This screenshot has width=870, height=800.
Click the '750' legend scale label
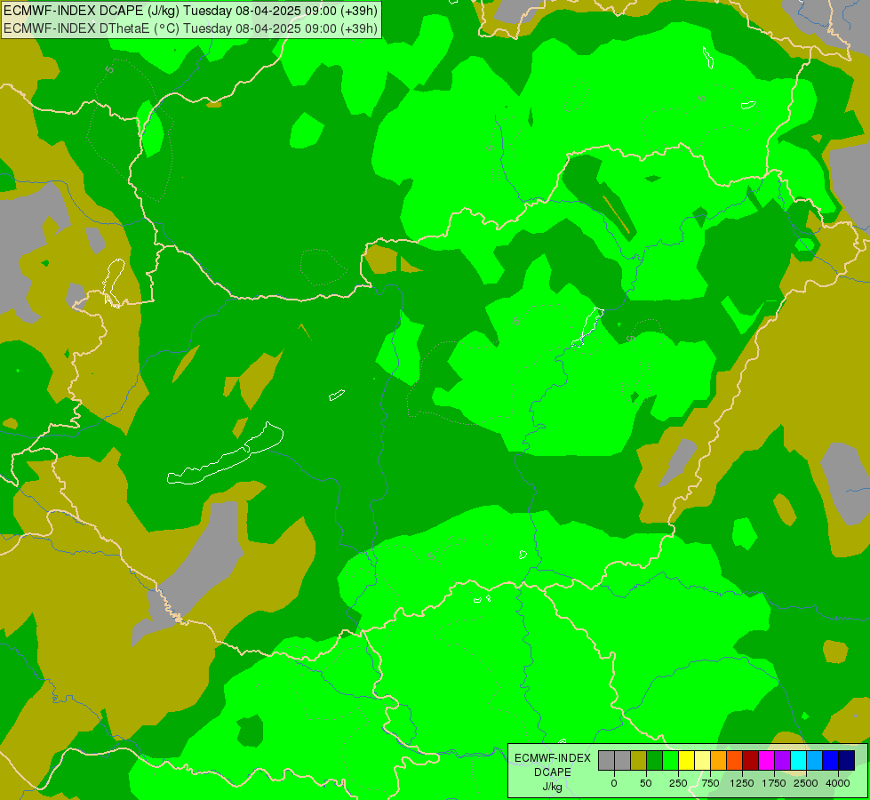710,783
